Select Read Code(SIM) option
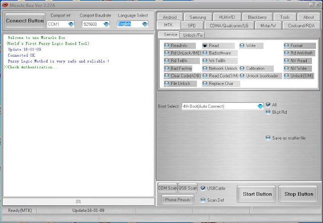 coord(220,76)
